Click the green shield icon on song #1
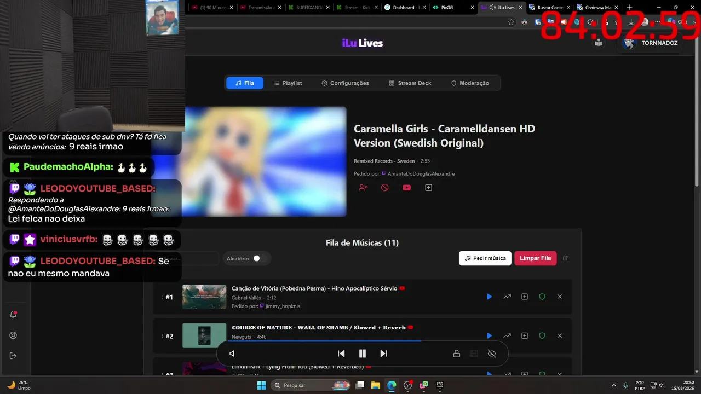The width and height of the screenshot is (701, 394). 542,297
